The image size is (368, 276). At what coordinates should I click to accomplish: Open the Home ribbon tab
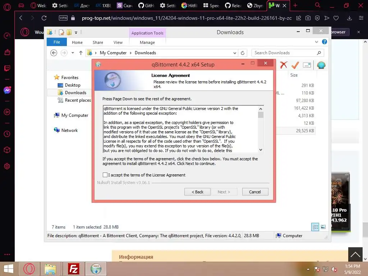77,42
